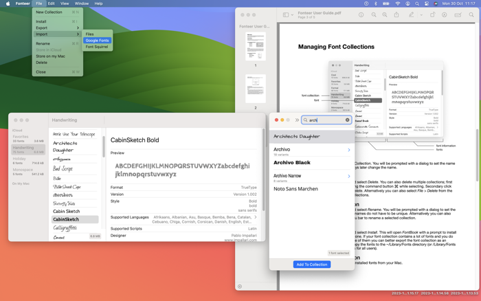The height and width of the screenshot is (301, 481).
Task: Select Holiday collection in sidebar
Action: 28,161
